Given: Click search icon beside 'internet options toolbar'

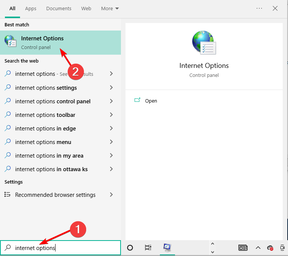Looking at the screenshot, I should [x=8, y=115].
